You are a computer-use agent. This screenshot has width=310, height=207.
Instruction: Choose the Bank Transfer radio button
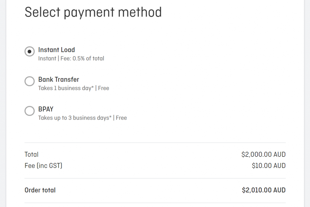coord(29,81)
